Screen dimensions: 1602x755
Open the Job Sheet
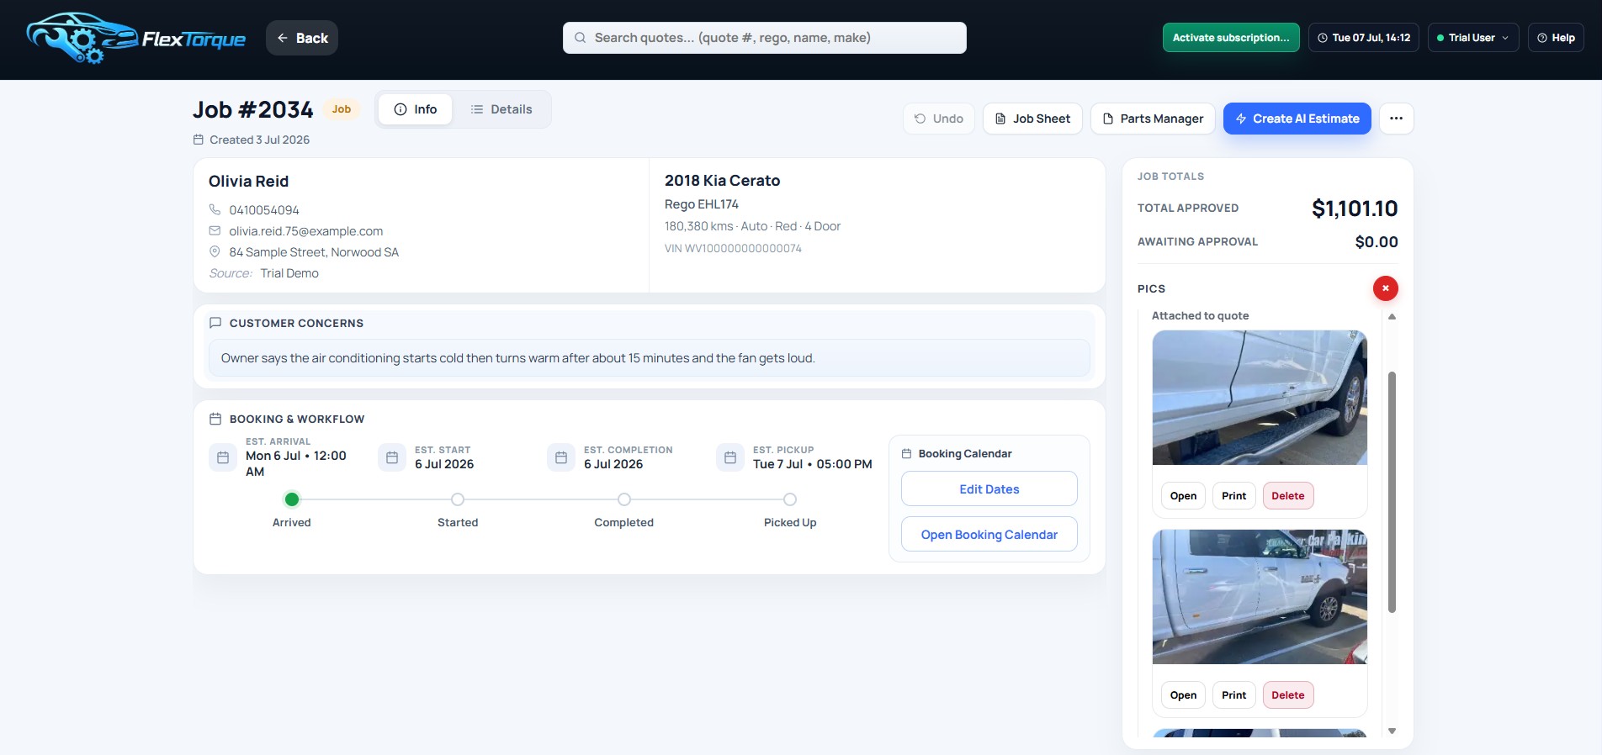coord(1032,119)
